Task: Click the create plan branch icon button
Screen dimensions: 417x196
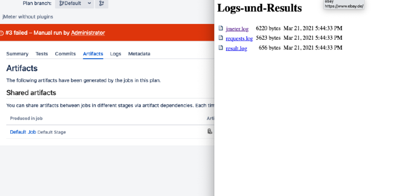Action: pyautogui.click(x=102, y=3)
